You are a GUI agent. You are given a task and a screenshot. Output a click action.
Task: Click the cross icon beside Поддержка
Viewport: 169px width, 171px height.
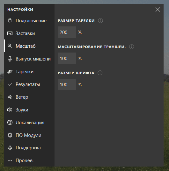(x=10, y=148)
